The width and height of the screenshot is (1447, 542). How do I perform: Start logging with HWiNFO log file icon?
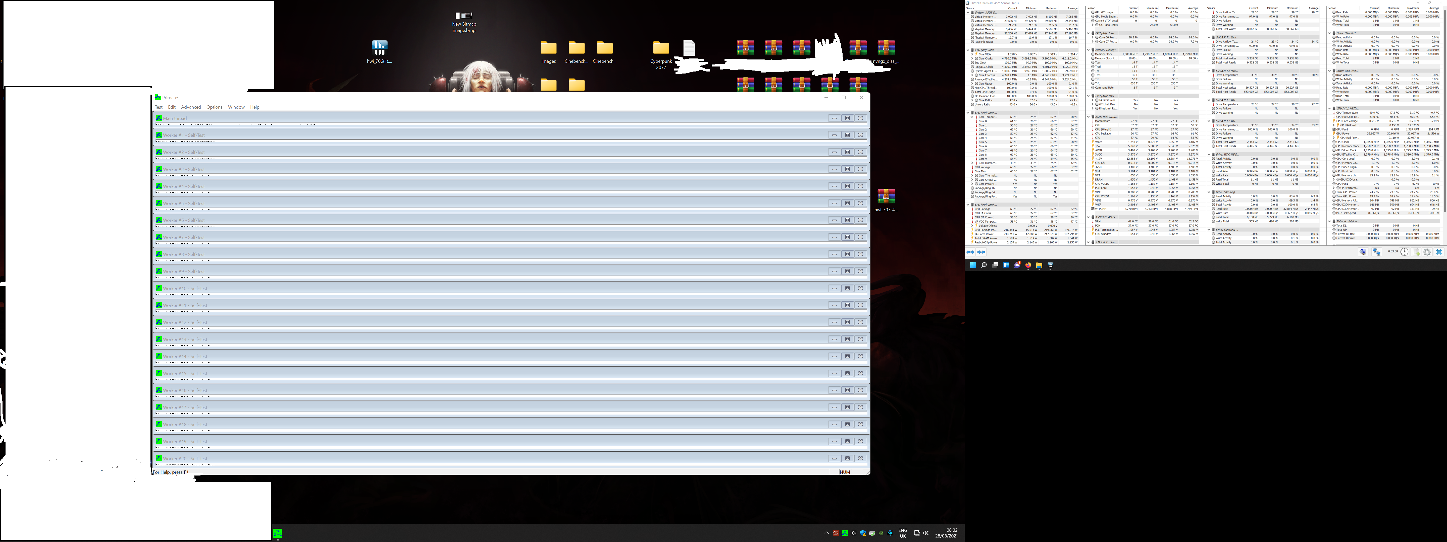pos(1416,252)
